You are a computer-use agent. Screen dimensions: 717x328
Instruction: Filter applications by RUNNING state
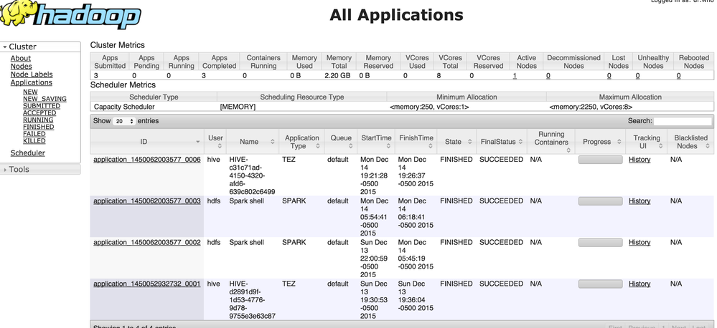(x=38, y=120)
